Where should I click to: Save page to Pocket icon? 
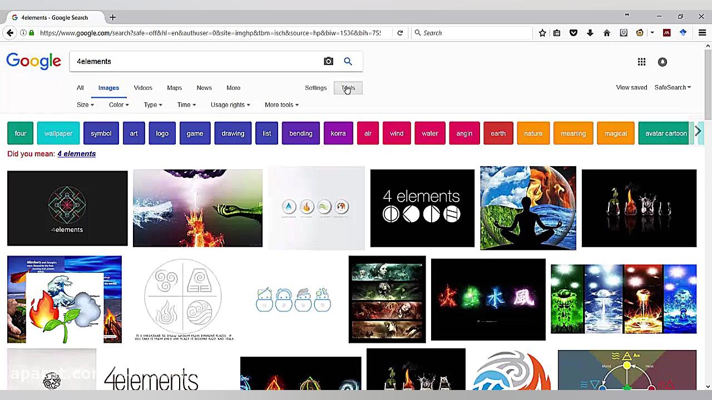pyautogui.click(x=573, y=33)
